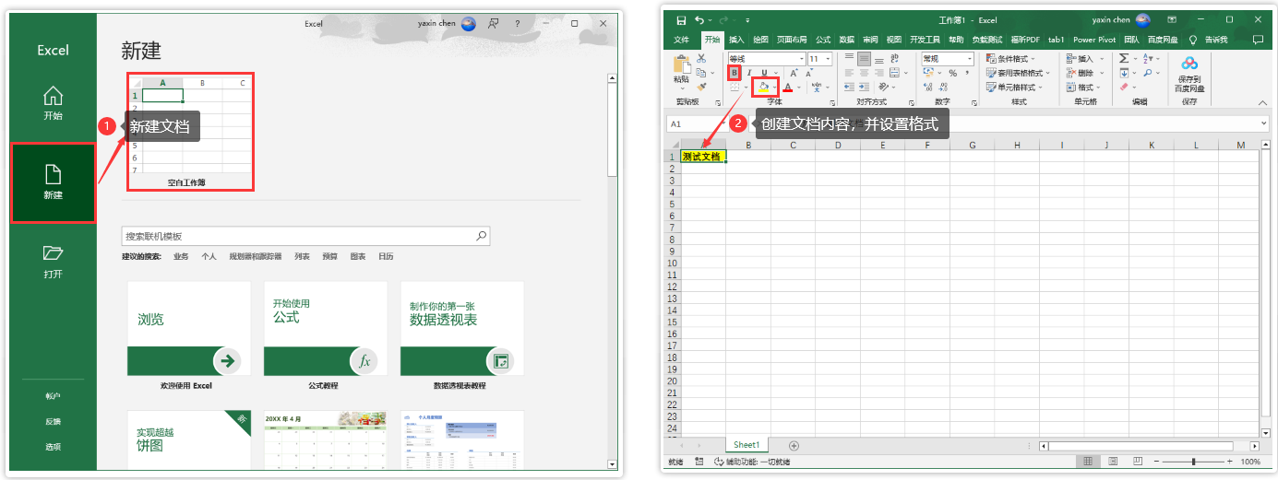Click the 日历 suggested search link

coord(386,256)
